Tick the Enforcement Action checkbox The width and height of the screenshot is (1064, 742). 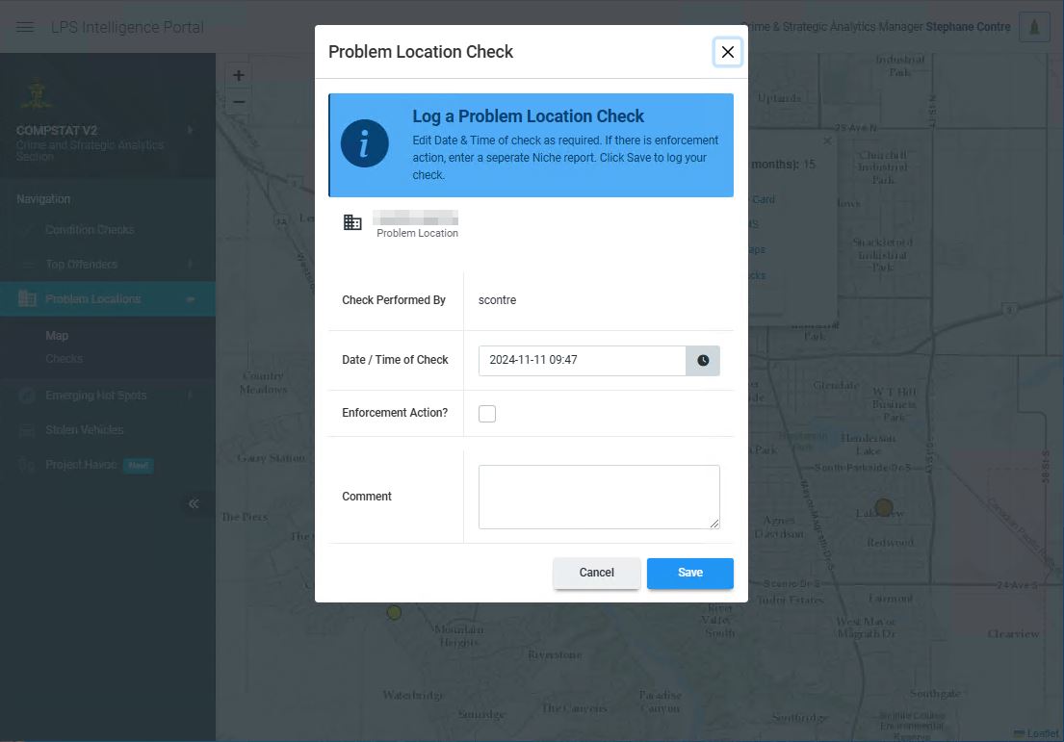click(487, 414)
